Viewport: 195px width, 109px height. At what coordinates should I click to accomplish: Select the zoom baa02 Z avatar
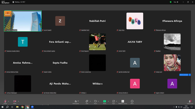pos(60,21)
